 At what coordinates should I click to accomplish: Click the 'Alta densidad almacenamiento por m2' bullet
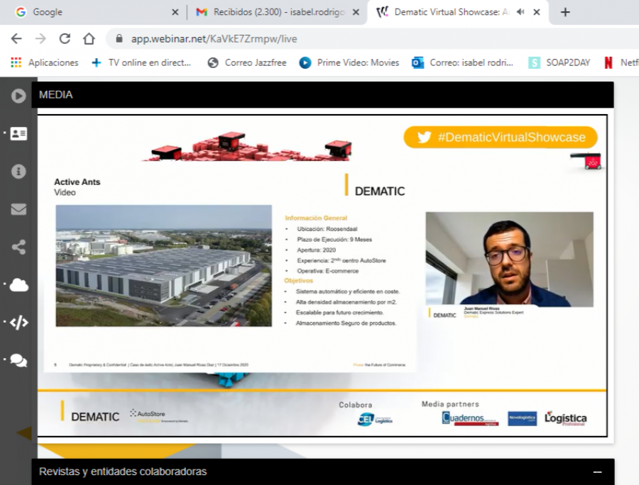[x=346, y=302]
